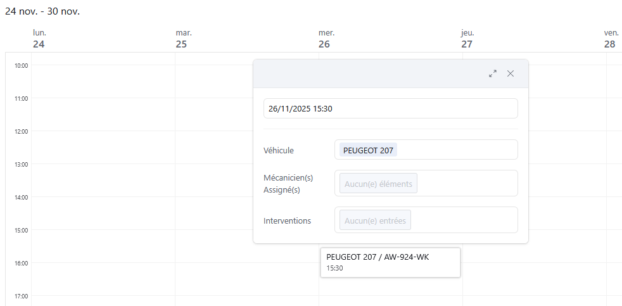Expand the event popover to full view
The image size is (622, 306).
pyautogui.click(x=493, y=73)
